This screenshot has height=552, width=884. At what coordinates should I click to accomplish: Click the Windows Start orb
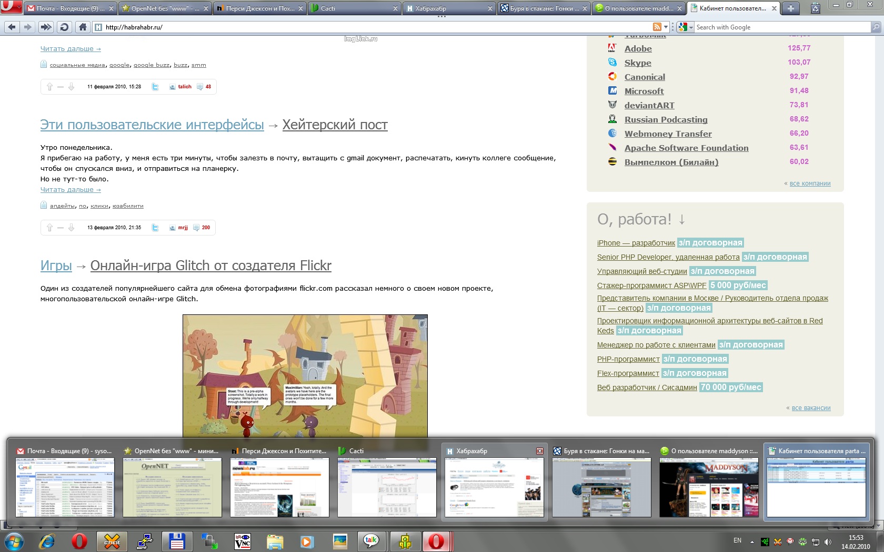coord(14,541)
